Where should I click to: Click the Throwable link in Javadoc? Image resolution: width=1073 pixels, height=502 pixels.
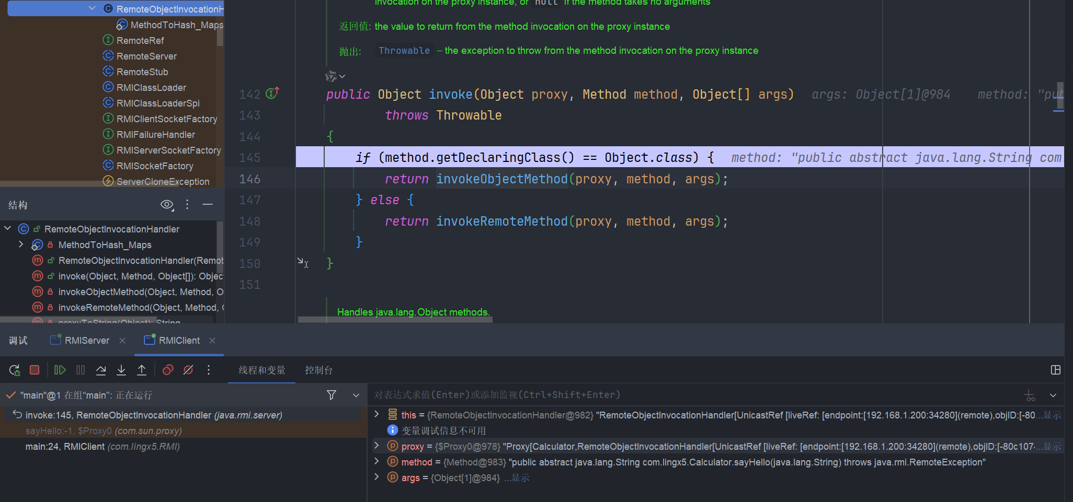tap(404, 51)
